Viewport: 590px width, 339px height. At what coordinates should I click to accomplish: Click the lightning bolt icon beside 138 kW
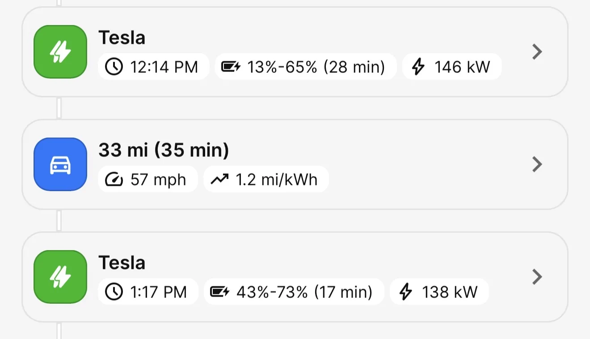point(406,292)
